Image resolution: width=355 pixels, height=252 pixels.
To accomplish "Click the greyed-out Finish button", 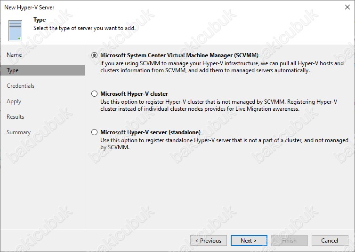I will click(289, 241).
